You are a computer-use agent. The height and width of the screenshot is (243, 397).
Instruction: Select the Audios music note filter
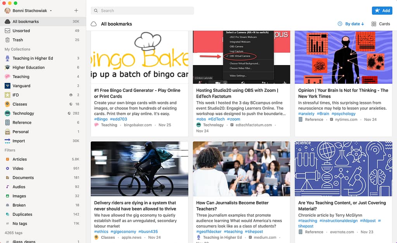pos(7,187)
